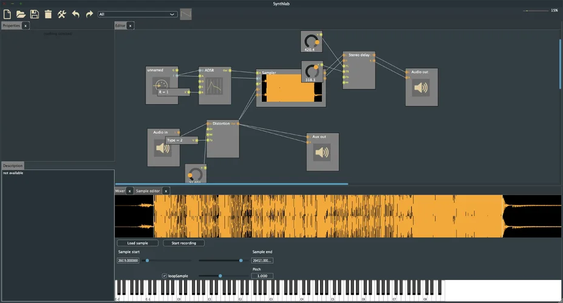This screenshot has width=563, height=303.
Task: Click the 'Type = 2' V output port
Action: [196, 141]
